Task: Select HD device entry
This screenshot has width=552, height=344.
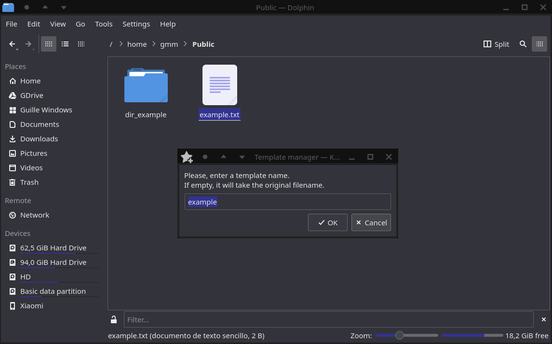Action: click(53, 276)
